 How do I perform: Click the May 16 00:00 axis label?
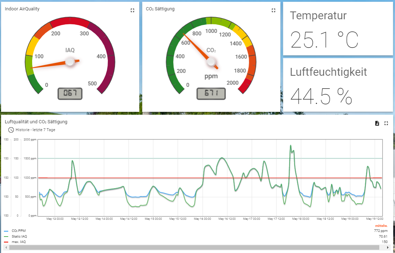(202, 219)
